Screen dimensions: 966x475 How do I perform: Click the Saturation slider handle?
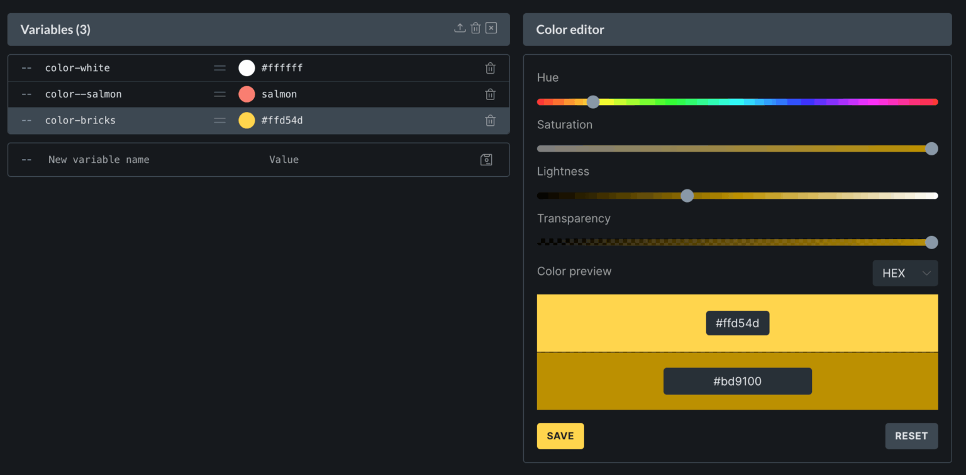click(x=931, y=148)
